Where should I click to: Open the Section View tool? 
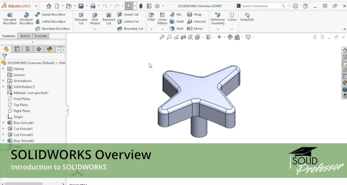183,37
